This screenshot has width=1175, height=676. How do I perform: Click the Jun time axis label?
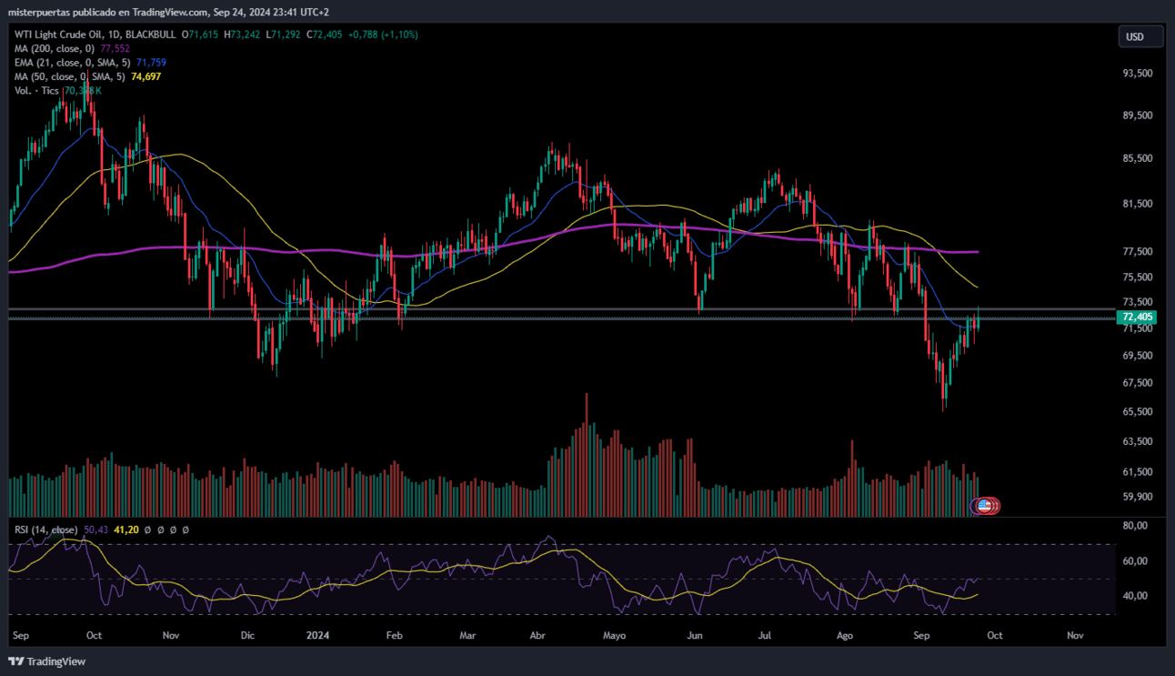click(x=695, y=635)
